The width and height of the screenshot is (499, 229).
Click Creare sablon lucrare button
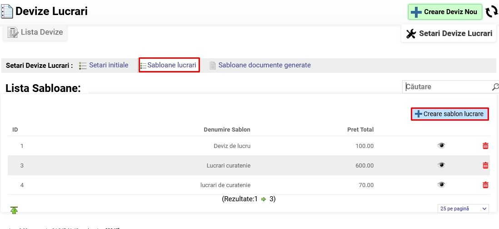coord(449,114)
